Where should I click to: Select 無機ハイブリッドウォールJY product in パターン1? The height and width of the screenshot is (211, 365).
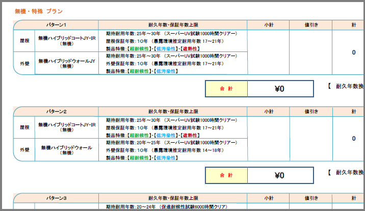[x=66, y=61]
